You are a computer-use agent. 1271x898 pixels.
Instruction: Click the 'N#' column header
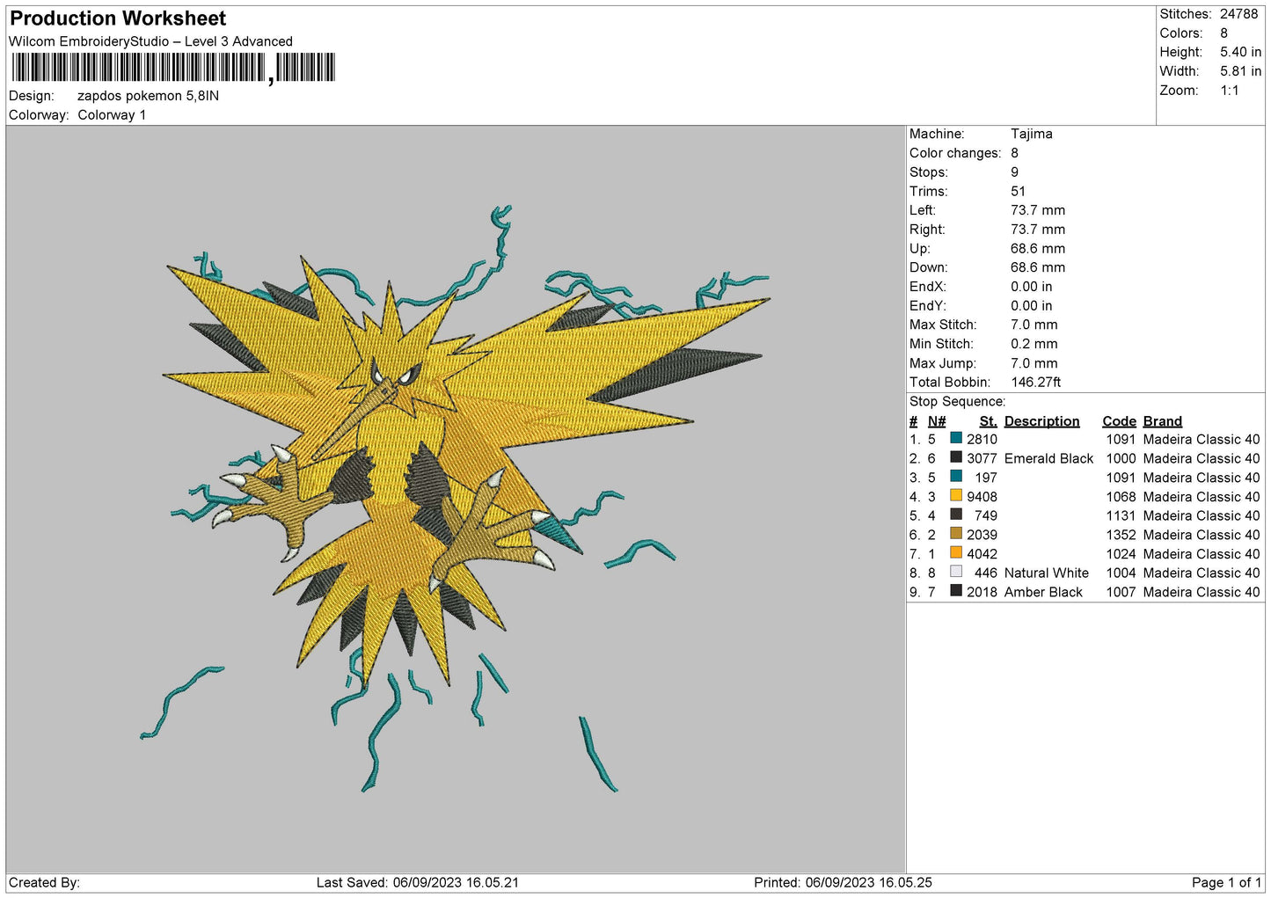coord(937,421)
